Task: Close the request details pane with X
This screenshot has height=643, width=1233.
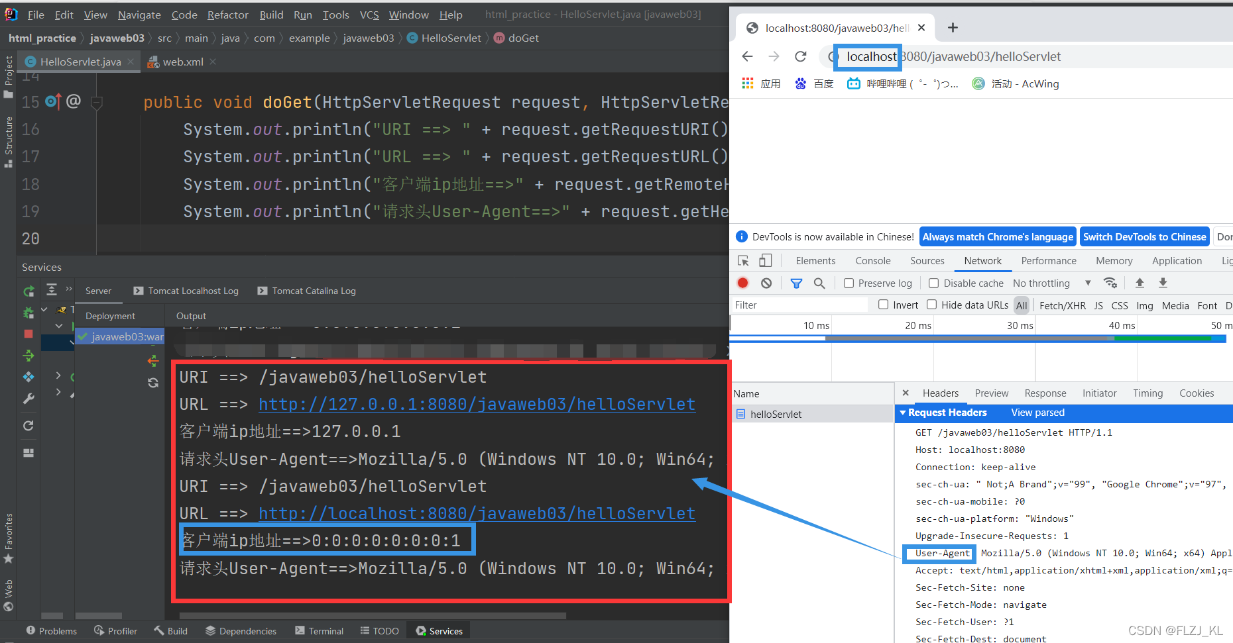Action: point(906,393)
